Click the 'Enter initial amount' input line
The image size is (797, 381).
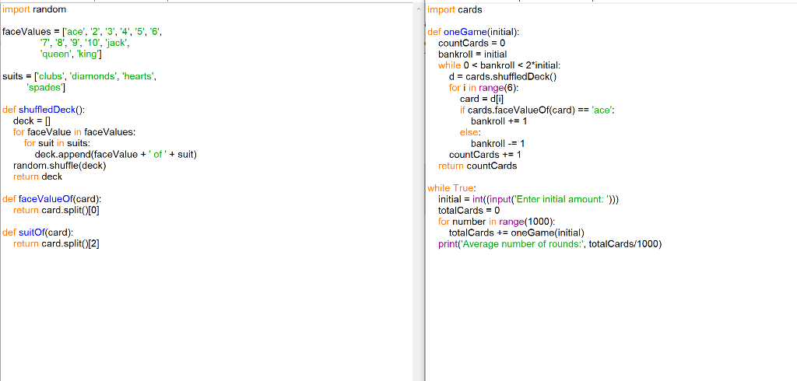[x=528, y=200]
